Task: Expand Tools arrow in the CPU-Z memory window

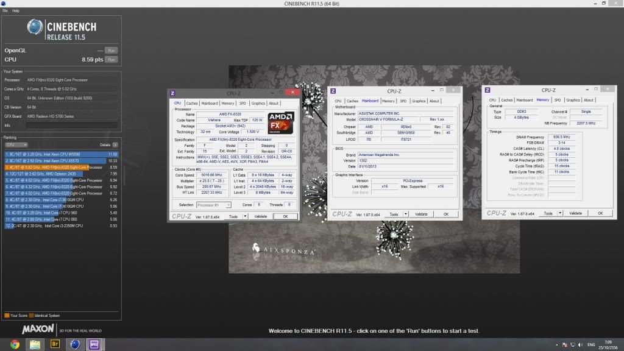Action: coord(560,213)
